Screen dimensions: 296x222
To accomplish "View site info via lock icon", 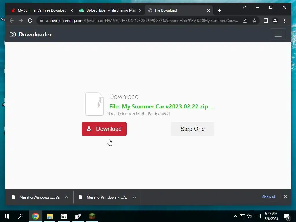I will pyautogui.click(x=42, y=21).
